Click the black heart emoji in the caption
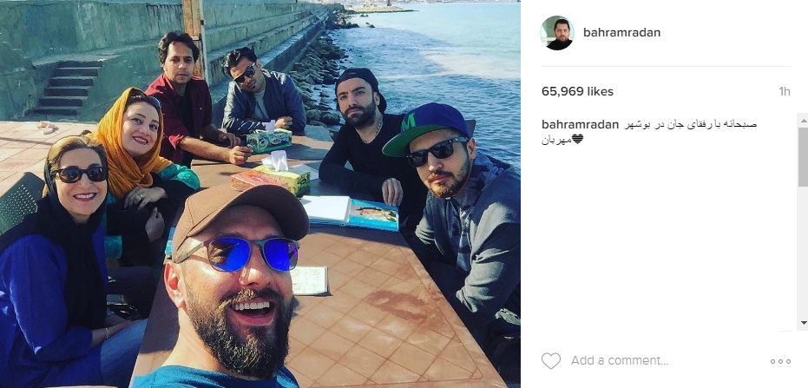Screen dimensions: 808x388 pos(577,139)
